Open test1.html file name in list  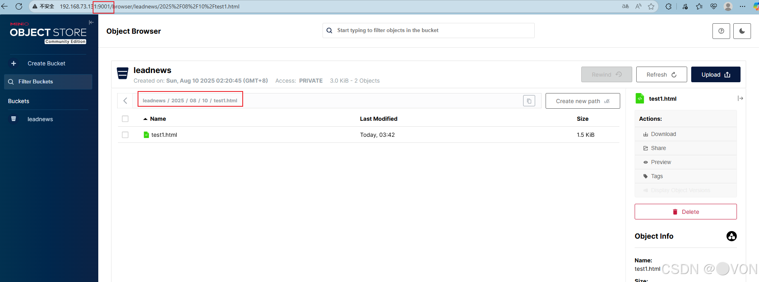pyautogui.click(x=164, y=135)
